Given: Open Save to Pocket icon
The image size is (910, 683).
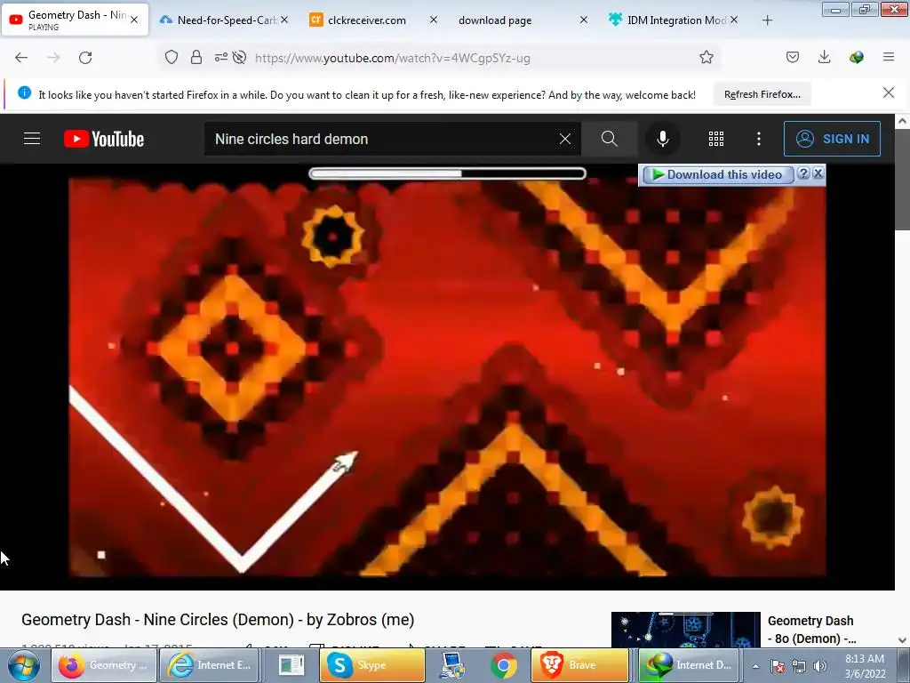Looking at the screenshot, I should tap(793, 58).
